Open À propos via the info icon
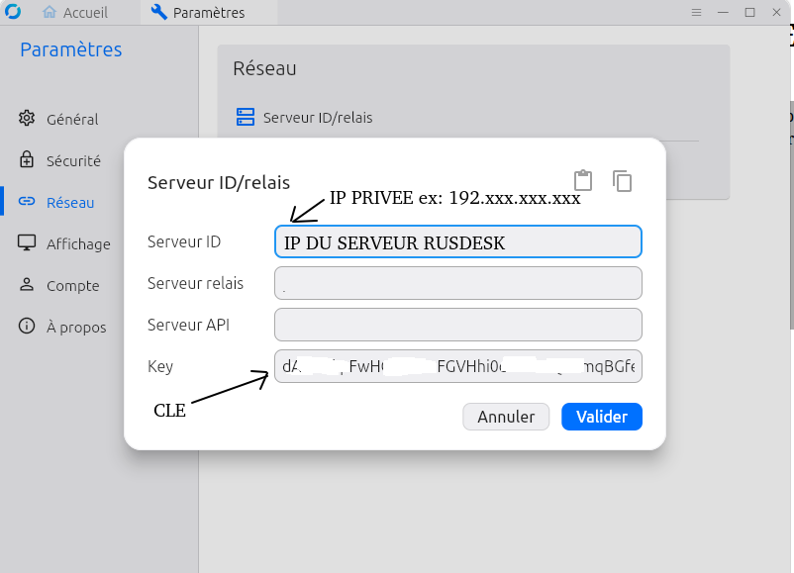This screenshot has width=794, height=573. [28, 327]
